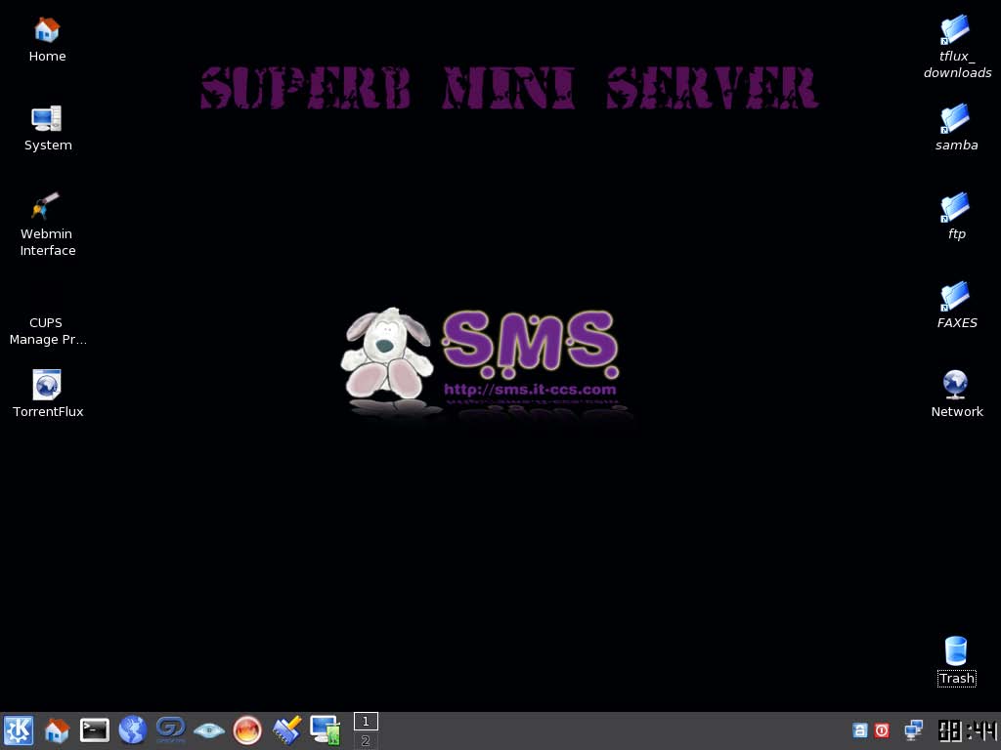The image size is (1001, 750).
Task: Switch to virtual desktop 2
Action: pyautogui.click(x=366, y=740)
